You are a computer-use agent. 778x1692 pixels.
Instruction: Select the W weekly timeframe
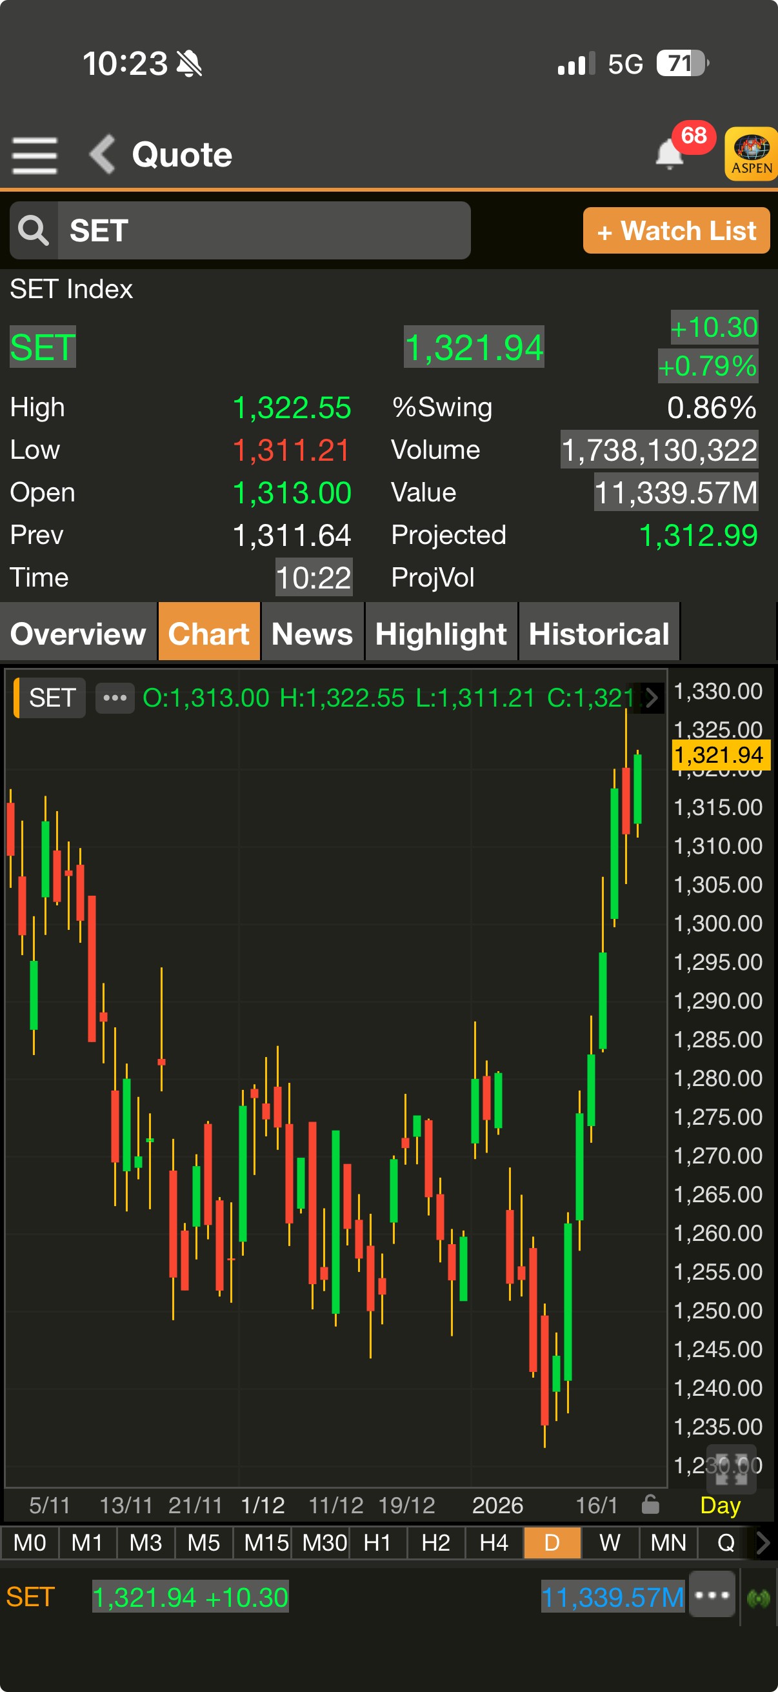(609, 1542)
